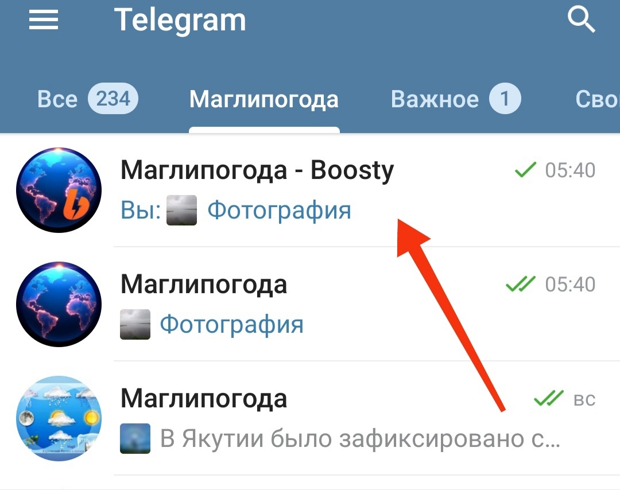Tap the second Маглипогода globe avatar
This screenshot has height=490, width=620.
click(59, 304)
